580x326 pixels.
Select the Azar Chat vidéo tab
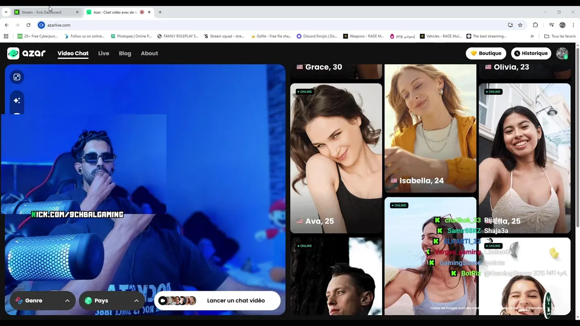pyautogui.click(x=119, y=12)
